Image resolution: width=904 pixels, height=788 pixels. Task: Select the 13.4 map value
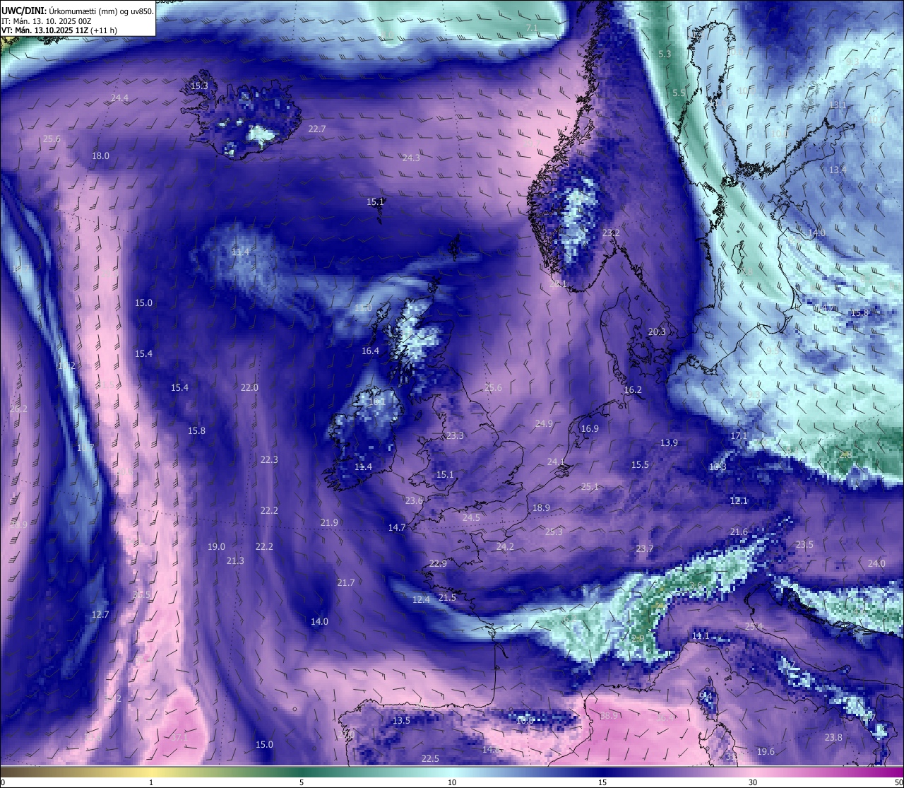[x=838, y=170]
